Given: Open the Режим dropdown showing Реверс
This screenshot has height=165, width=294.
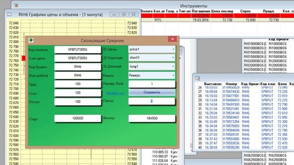Looking at the screenshot, I should point(152,75).
